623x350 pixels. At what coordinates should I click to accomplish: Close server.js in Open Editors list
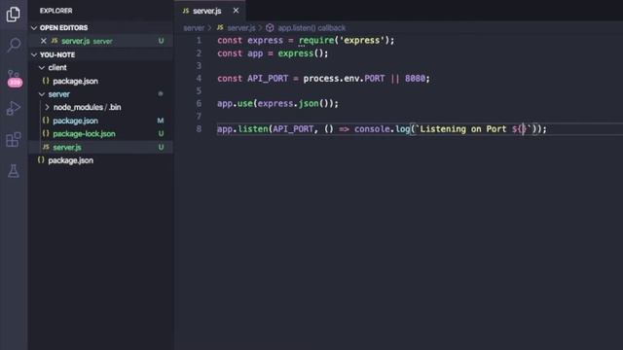pos(44,41)
